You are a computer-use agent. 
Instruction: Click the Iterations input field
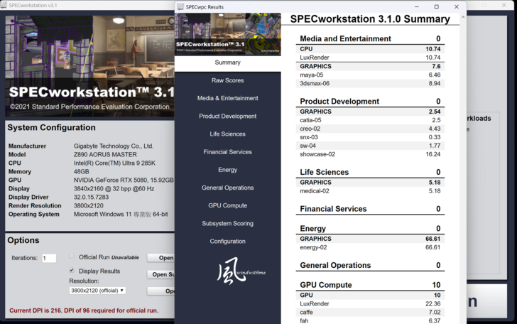49,258
